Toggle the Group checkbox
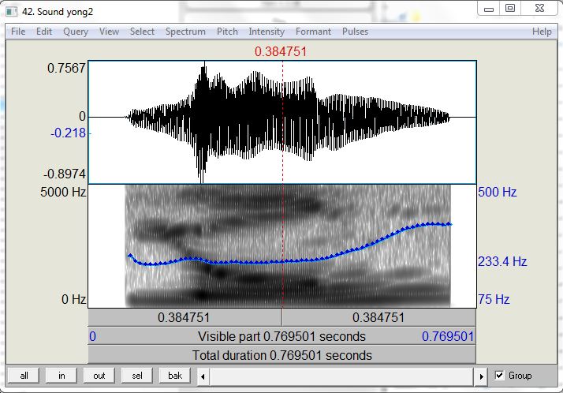This screenshot has width=563, height=393. click(499, 376)
